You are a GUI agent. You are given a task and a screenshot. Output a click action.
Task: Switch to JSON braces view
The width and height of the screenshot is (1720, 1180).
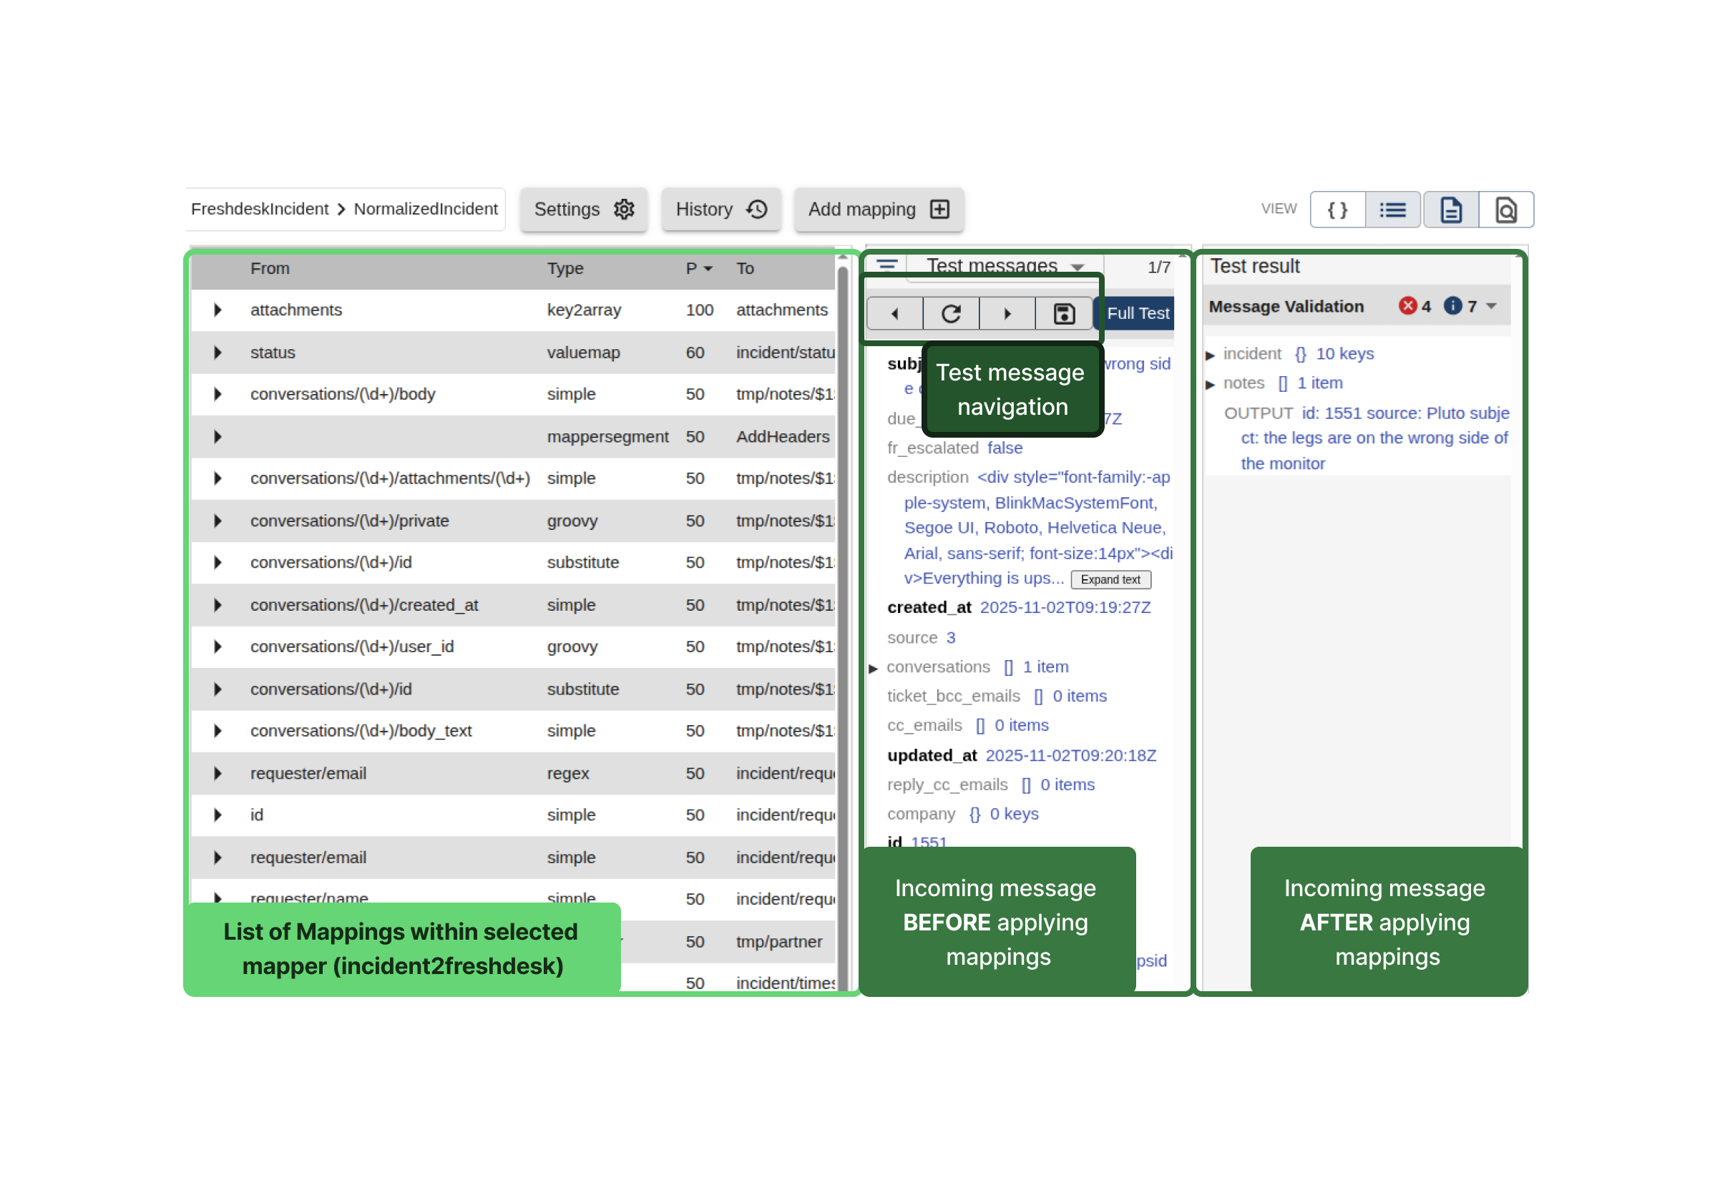(x=1337, y=210)
